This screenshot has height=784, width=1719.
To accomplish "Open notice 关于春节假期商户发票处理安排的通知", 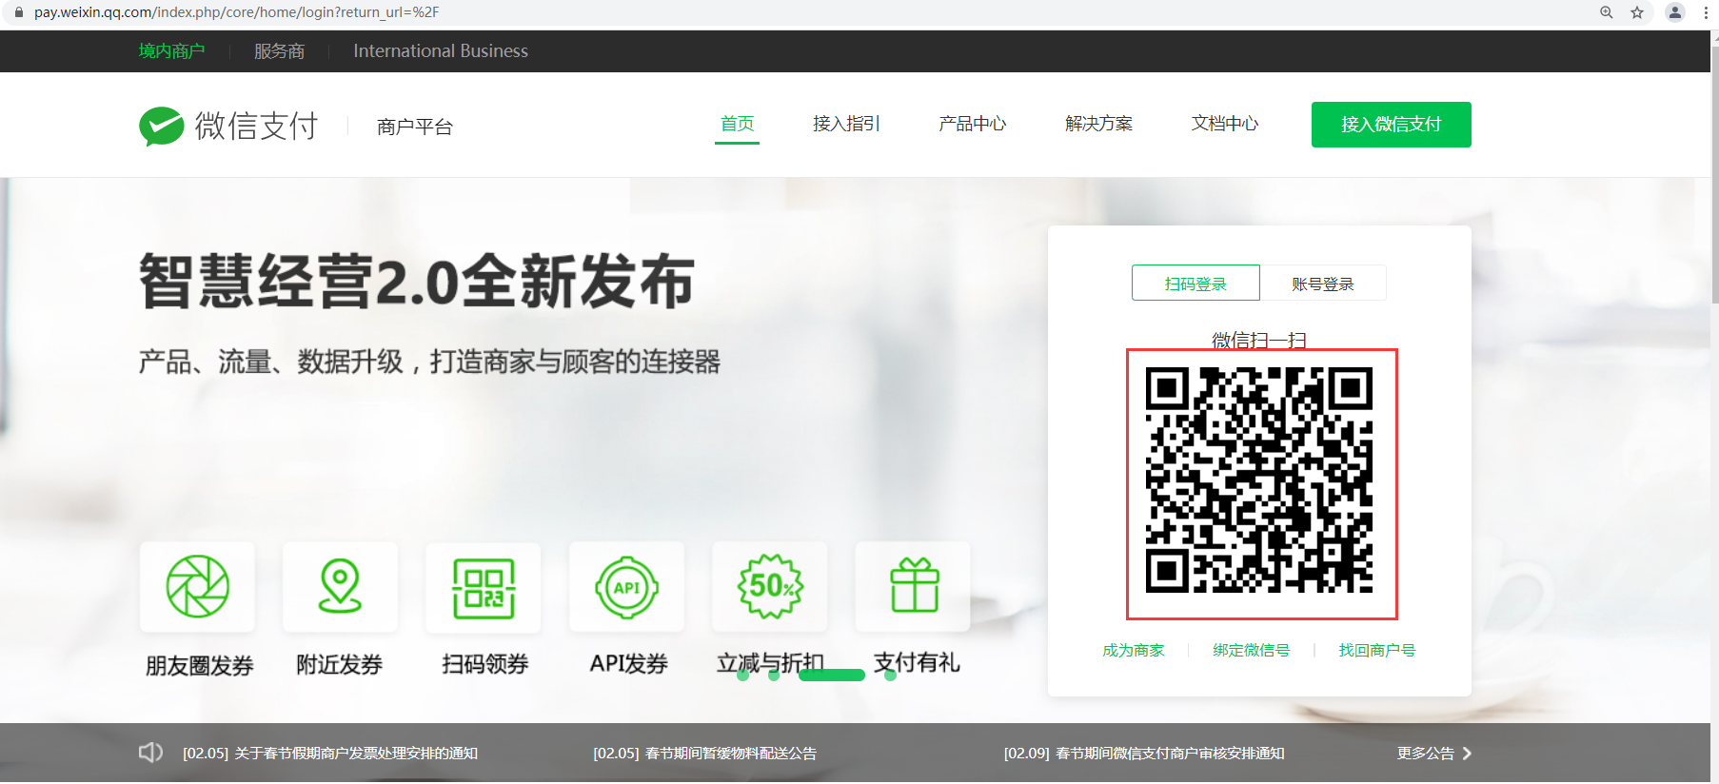I will pyautogui.click(x=330, y=753).
